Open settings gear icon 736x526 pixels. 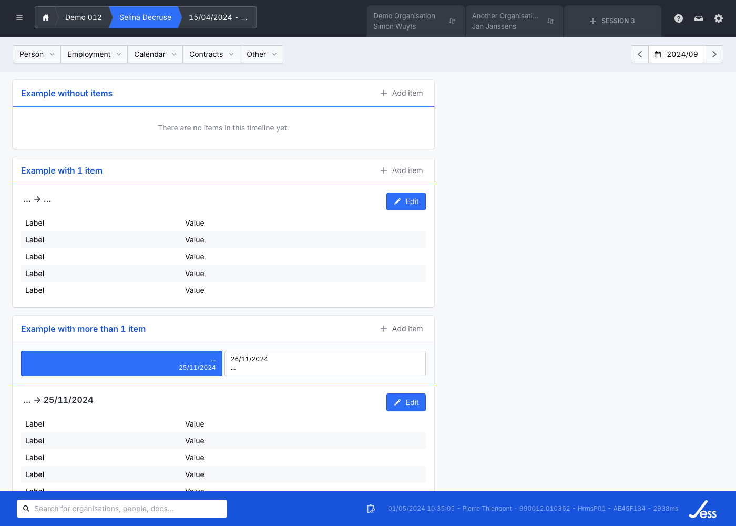(x=719, y=18)
